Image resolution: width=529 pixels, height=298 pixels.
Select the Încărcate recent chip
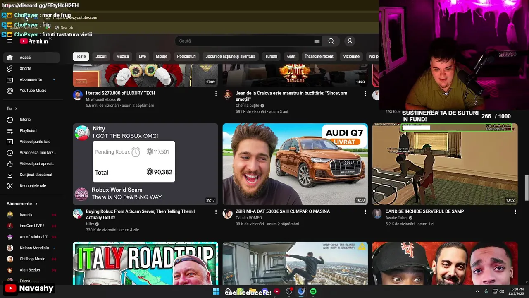319,56
